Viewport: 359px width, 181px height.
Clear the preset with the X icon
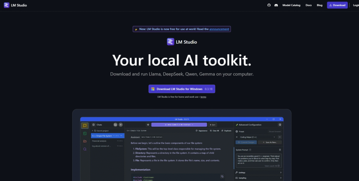237,137
